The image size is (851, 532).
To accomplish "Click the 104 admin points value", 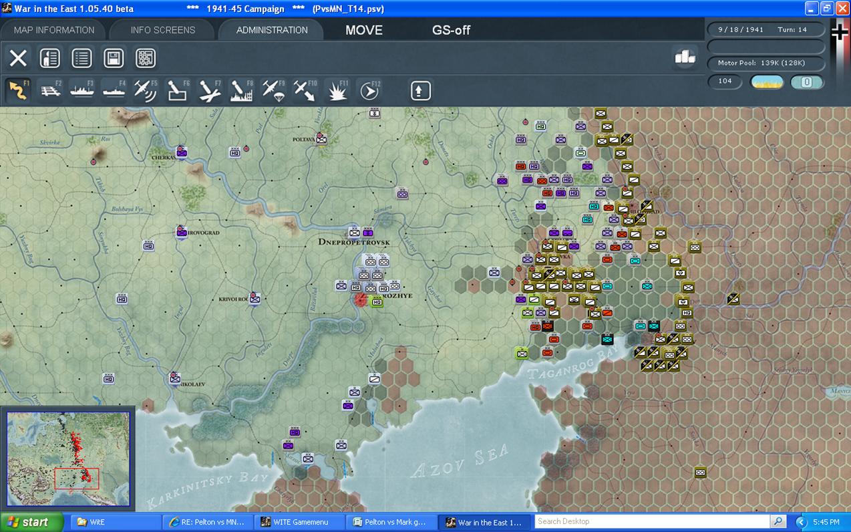I will [725, 81].
